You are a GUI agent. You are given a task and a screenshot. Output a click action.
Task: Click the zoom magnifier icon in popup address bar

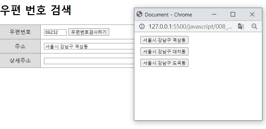(254, 27)
